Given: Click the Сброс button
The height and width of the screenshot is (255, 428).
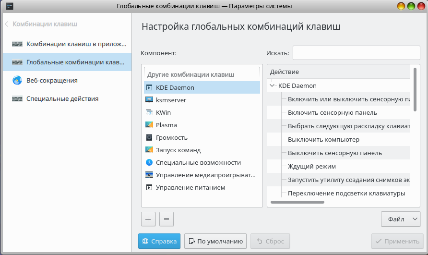Looking at the screenshot, I should pyautogui.click(x=270, y=241).
